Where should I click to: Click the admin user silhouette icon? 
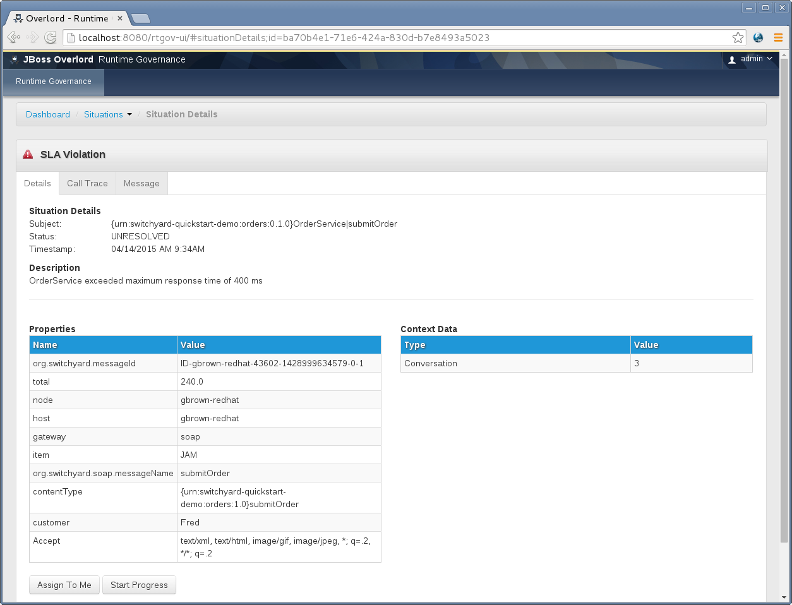pyautogui.click(x=731, y=59)
